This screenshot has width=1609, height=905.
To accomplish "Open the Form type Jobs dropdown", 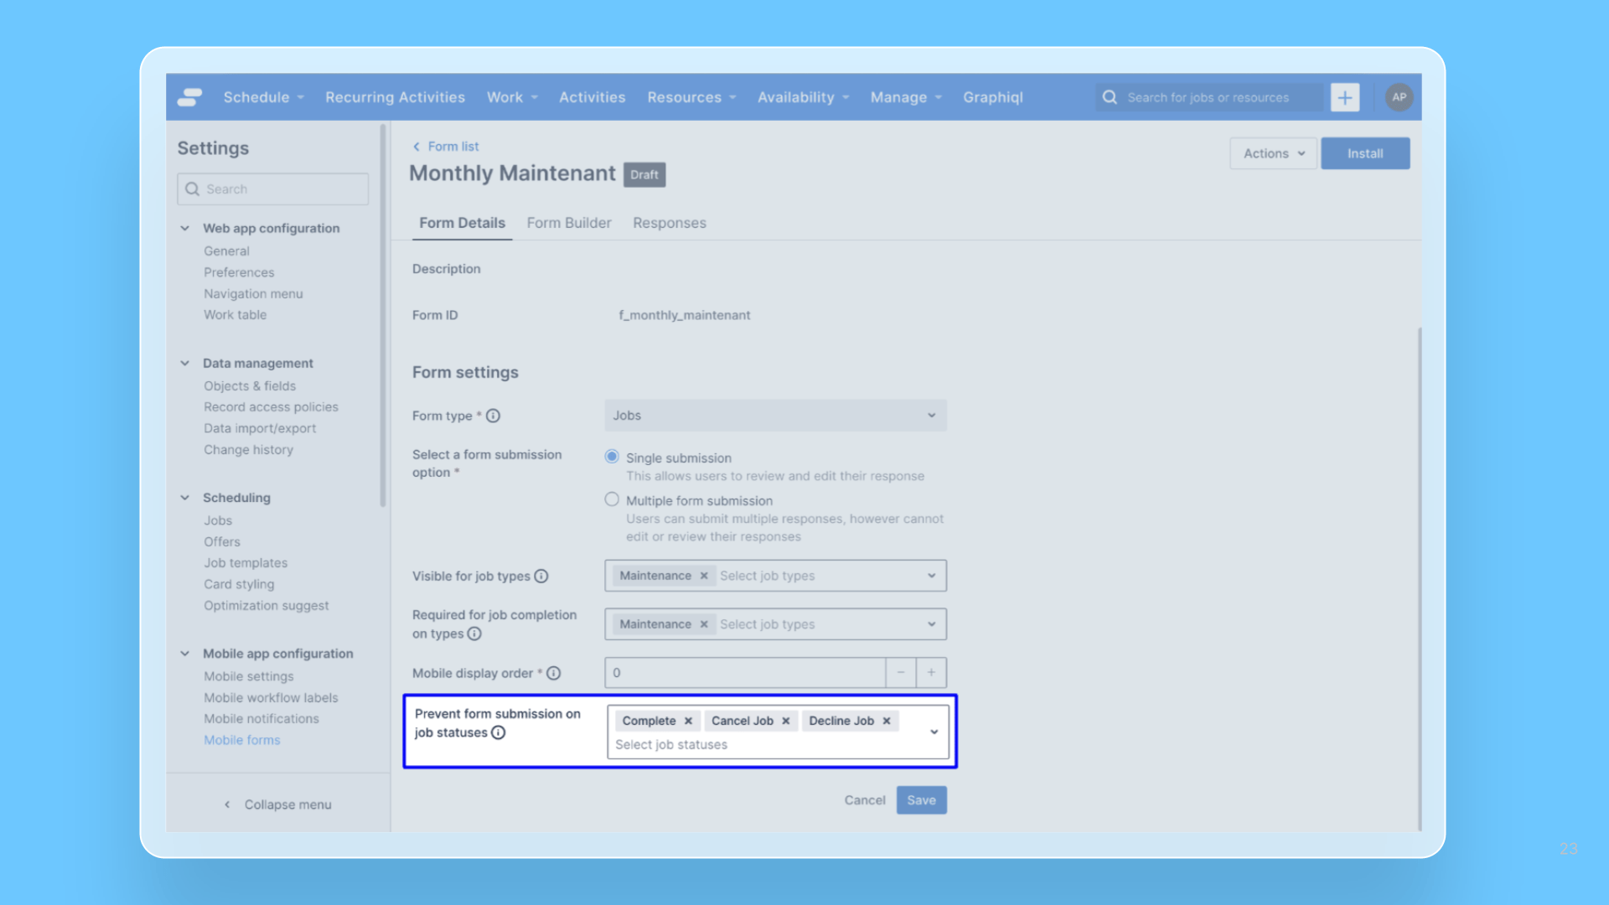I will (775, 416).
